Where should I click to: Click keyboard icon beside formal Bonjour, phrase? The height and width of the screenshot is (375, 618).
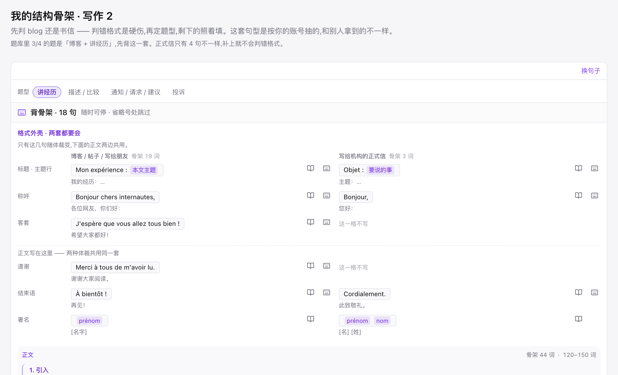[595, 195]
